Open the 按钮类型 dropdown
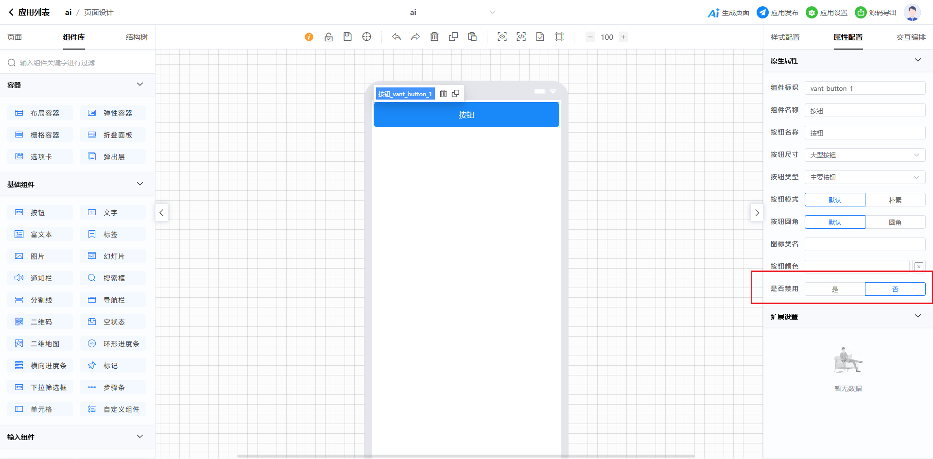This screenshot has height=459, width=933. coord(865,177)
